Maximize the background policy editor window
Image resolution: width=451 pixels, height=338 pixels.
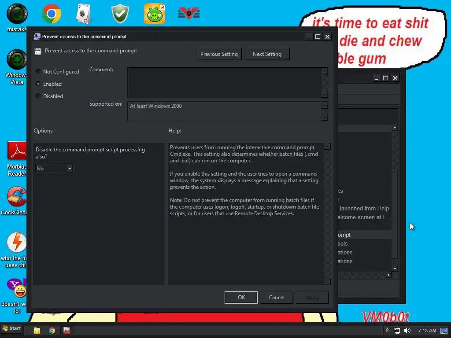point(386,78)
